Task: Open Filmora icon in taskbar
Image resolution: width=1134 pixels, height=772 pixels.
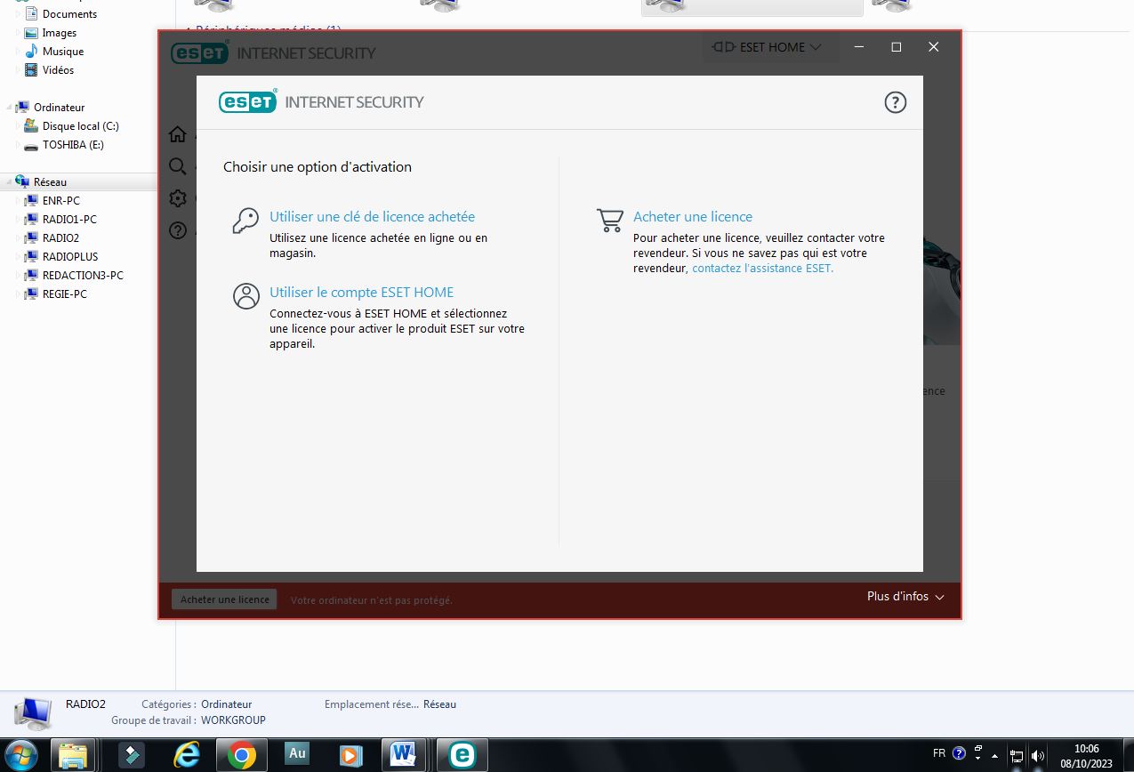Action: (132, 755)
